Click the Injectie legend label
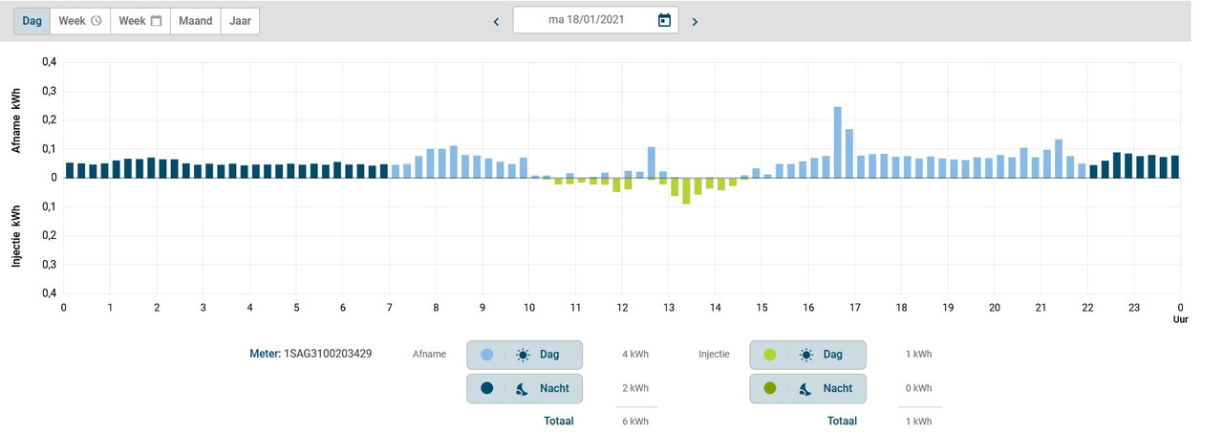This screenshot has width=1223, height=433. click(714, 355)
